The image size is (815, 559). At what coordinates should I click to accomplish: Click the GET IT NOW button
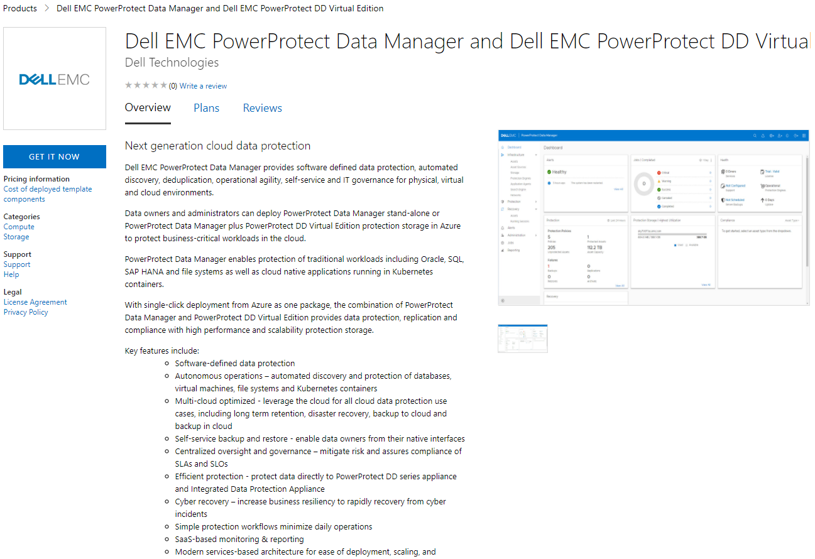(54, 156)
